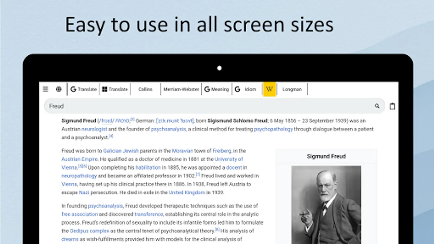Click Sigmund Freud's portrait photo
The height and width of the screenshot is (244, 434).
pos(326,203)
